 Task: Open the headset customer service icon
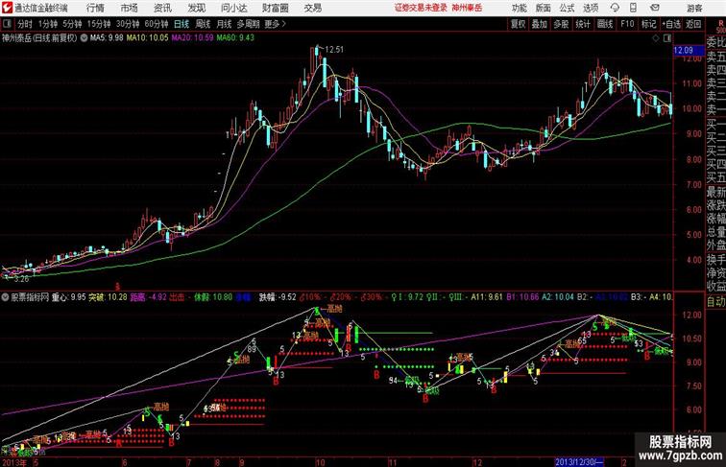[x=615, y=8]
